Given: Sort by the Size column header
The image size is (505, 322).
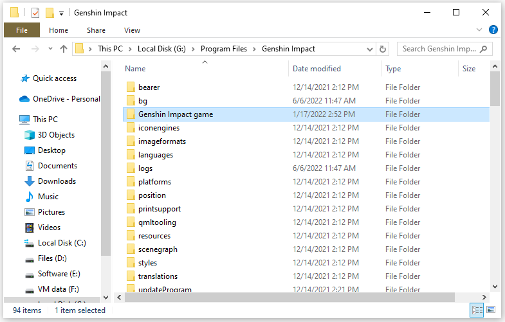Looking at the screenshot, I should coord(469,69).
